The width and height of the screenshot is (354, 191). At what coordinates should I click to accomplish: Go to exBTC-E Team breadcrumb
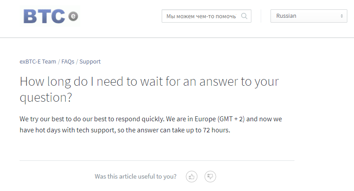(x=38, y=62)
